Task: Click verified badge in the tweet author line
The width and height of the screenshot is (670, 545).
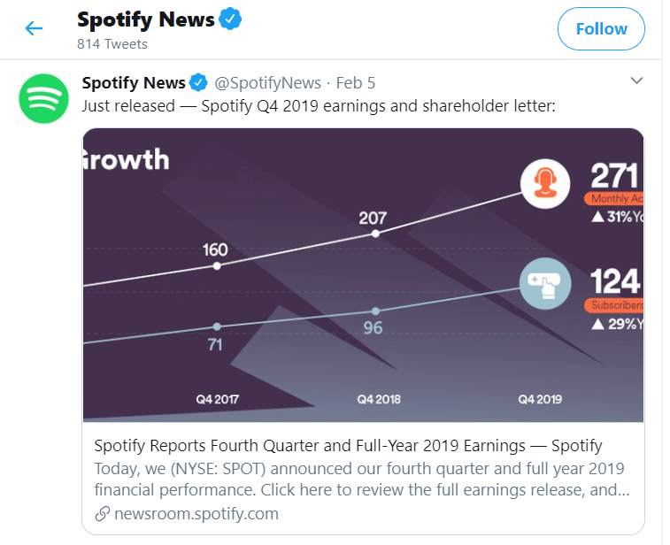Action: coord(198,82)
